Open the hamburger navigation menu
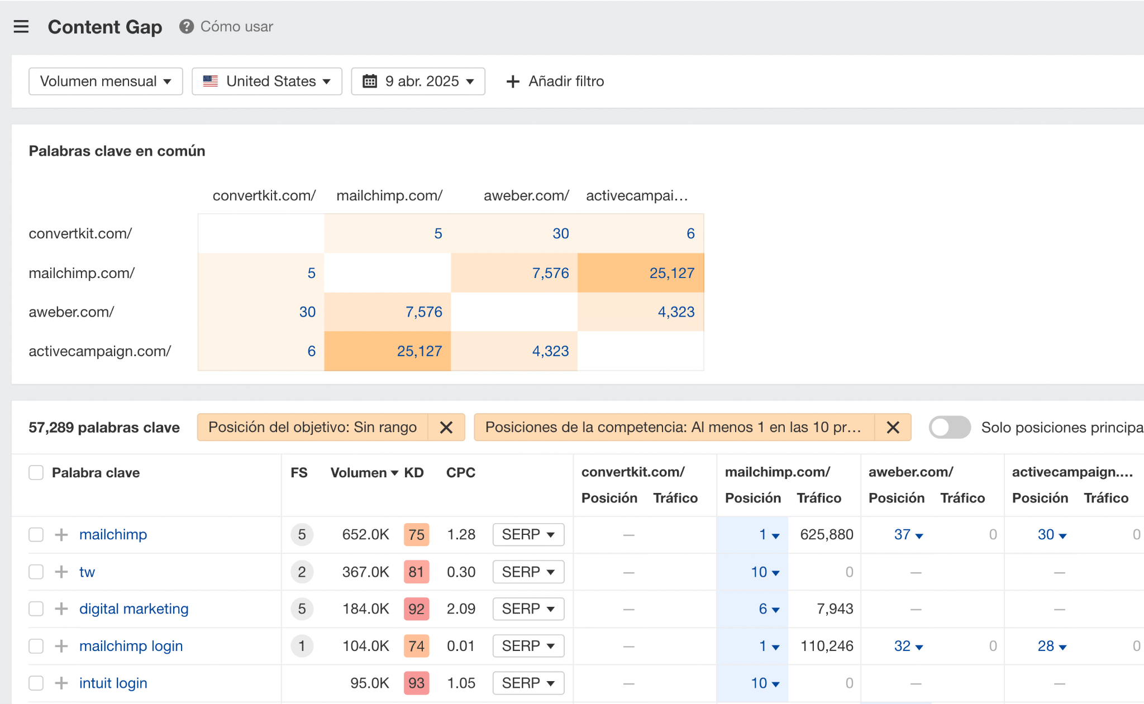Viewport: 1144px width, 704px height. pos(21,26)
